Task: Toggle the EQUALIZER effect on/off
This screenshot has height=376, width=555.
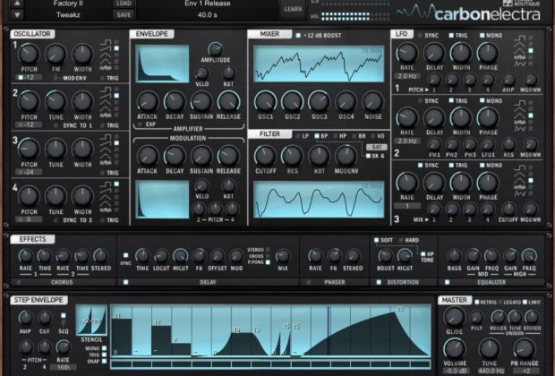Action: tap(447, 282)
